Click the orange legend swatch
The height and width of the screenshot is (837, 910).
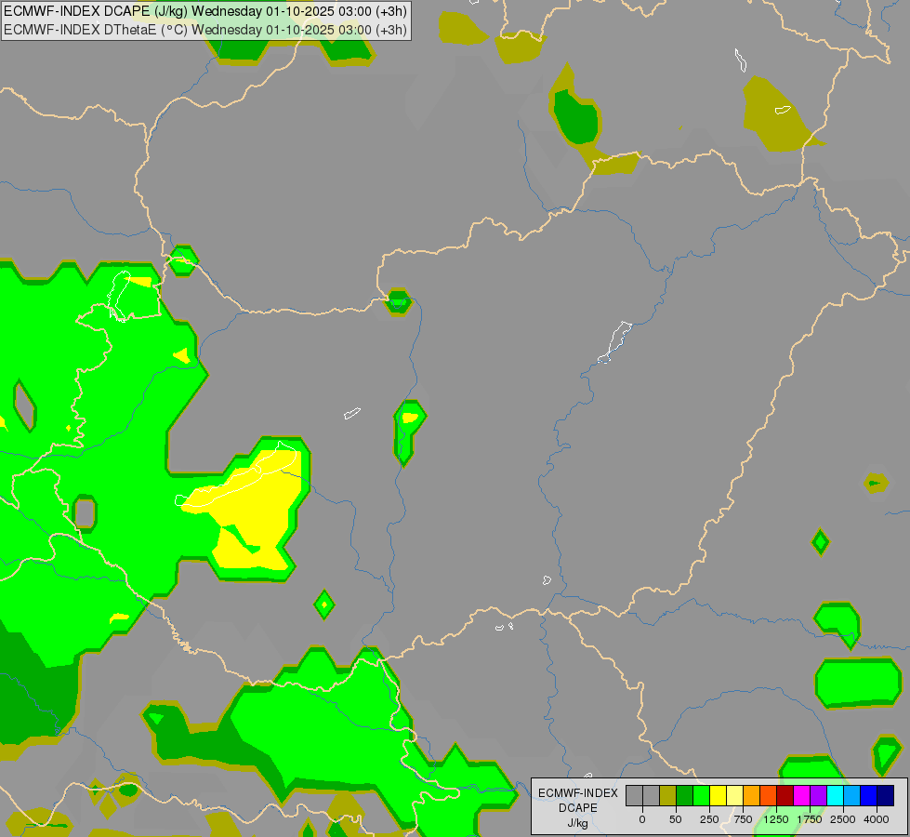click(752, 796)
